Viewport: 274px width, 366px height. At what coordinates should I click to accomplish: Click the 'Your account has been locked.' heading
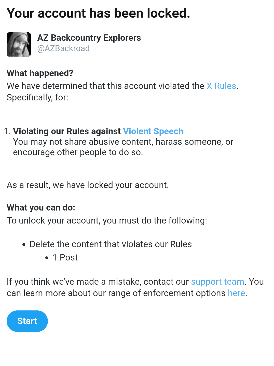(x=98, y=13)
